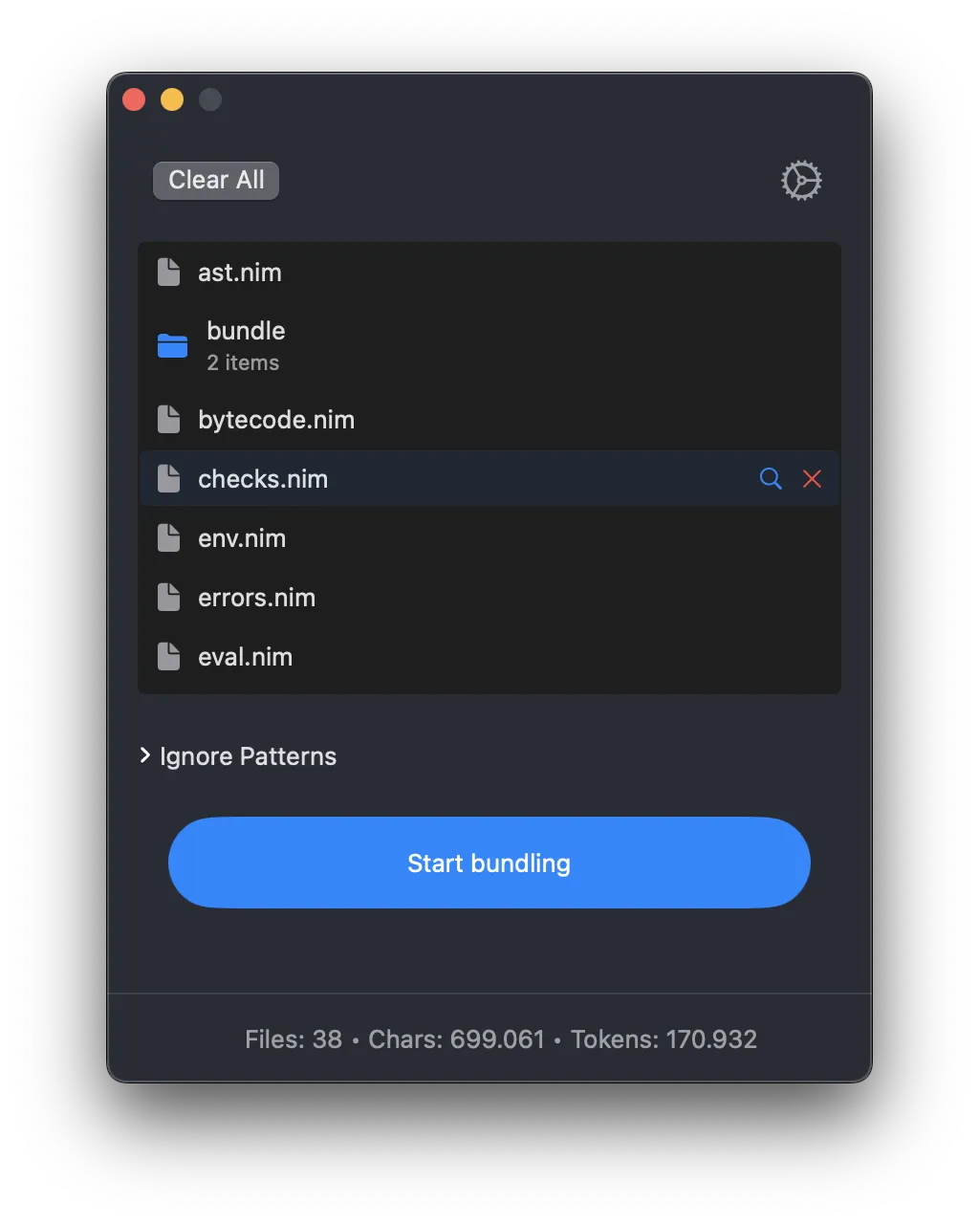Preview checks.nim with the magnifier icon

pos(771,479)
